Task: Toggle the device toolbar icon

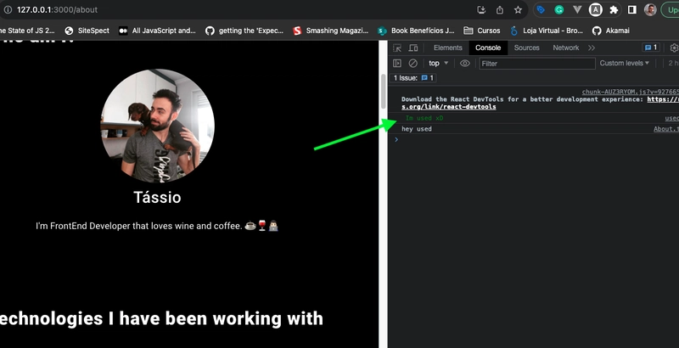Action: (x=413, y=48)
